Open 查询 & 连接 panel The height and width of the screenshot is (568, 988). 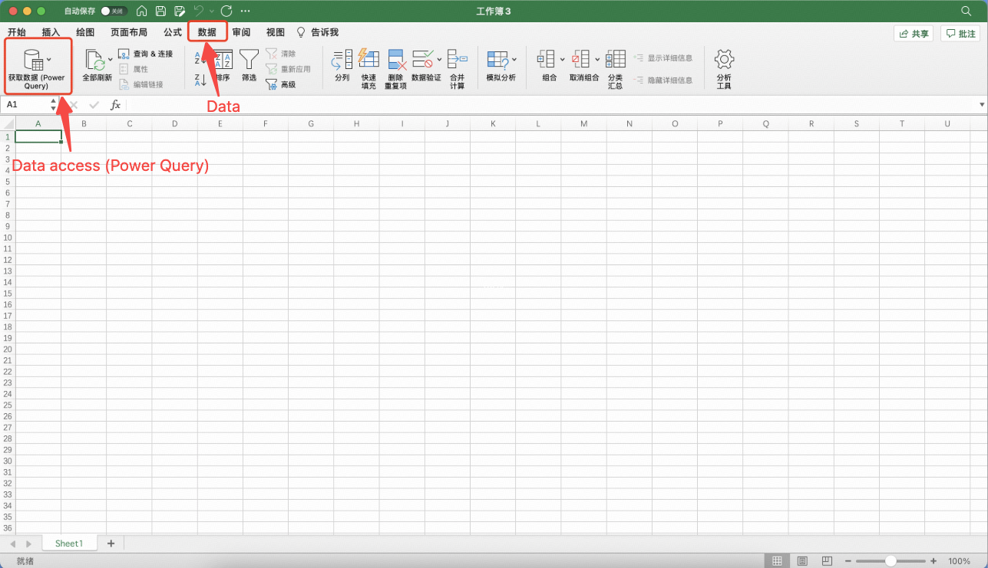pyautogui.click(x=146, y=54)
